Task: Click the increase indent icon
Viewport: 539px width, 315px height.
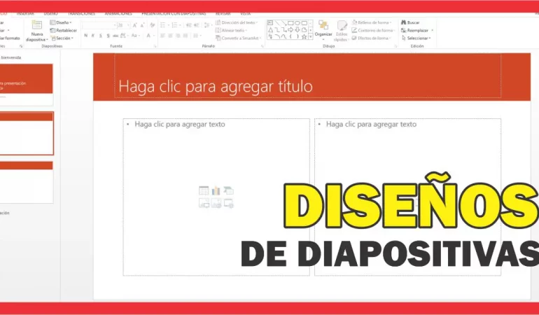Action: click(196, 25)
